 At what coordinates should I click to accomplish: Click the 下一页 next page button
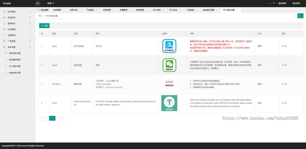click(x=61, y=118)
